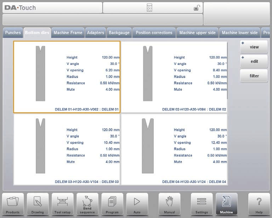The height and width of the screenshot is (218, 272).
Task: Open the Products folder icon
Action: tap(13, 204)
